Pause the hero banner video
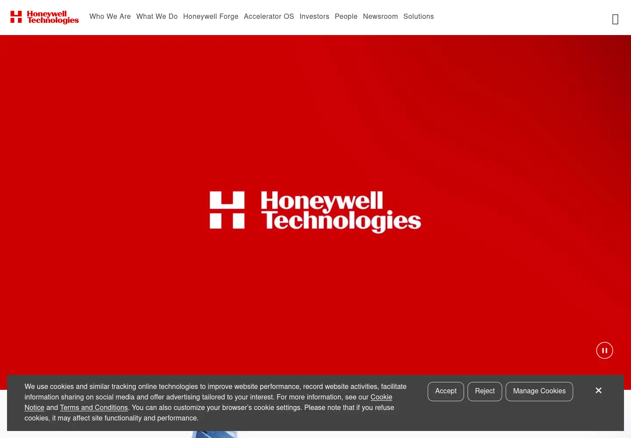 click(605, 350)
